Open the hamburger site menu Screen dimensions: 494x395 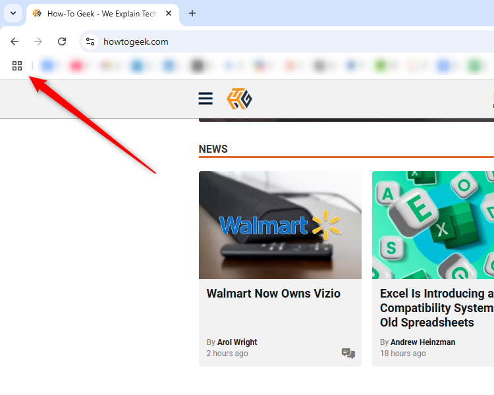pos(206,99)
